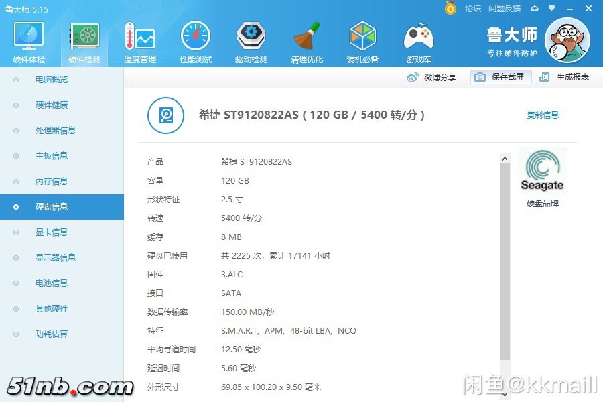Click the 150.00 MB/秒 transfer rate value
The height and width of the screenshot is (402, 603).
(248, 312)
